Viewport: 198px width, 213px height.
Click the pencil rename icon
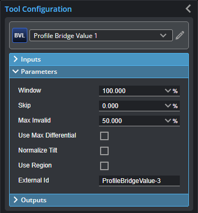click(180, 35)
